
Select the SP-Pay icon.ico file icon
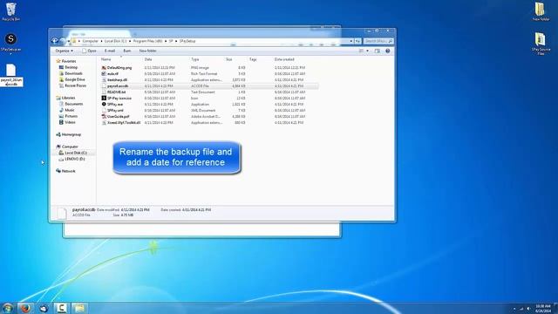tap(104, 99)
